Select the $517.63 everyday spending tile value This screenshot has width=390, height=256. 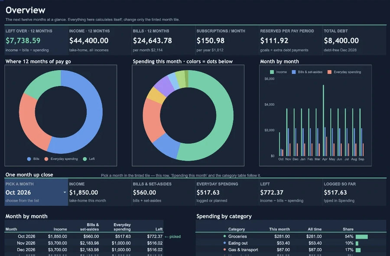[208, 192]
